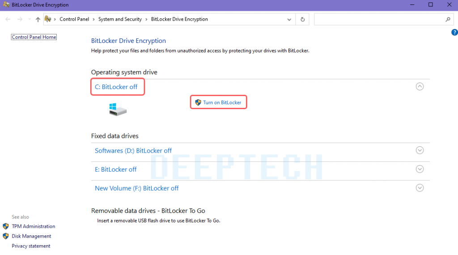Click C: BitLocker off drive link
Image resolution: width=458 pixels, height=255 pixels.
[116, 87]
